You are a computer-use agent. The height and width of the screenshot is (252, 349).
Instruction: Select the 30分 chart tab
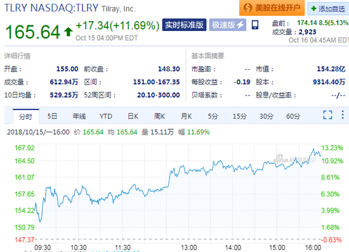(x=267, y=116)
